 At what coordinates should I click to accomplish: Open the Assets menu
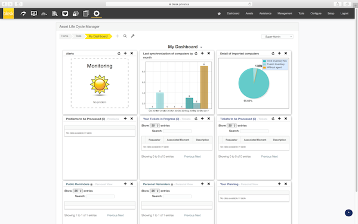249,14
